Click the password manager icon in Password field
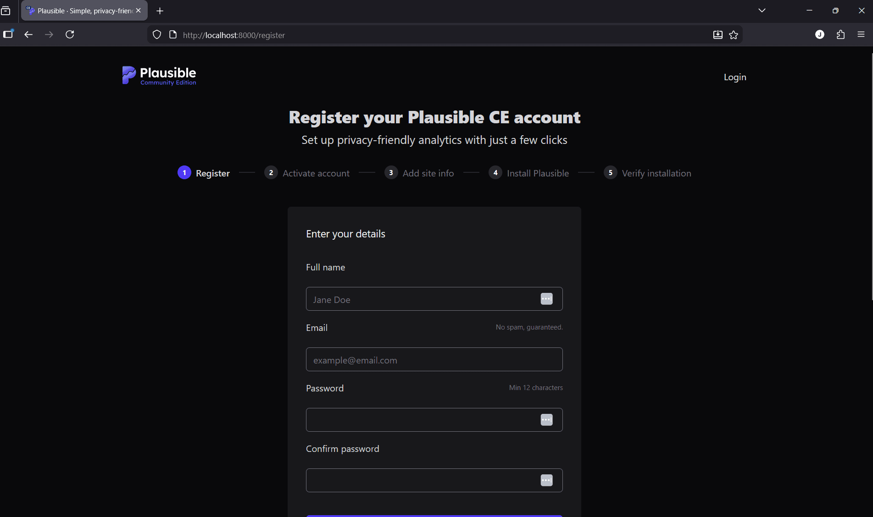Viewport: 873px width, 517px height. 546,420
